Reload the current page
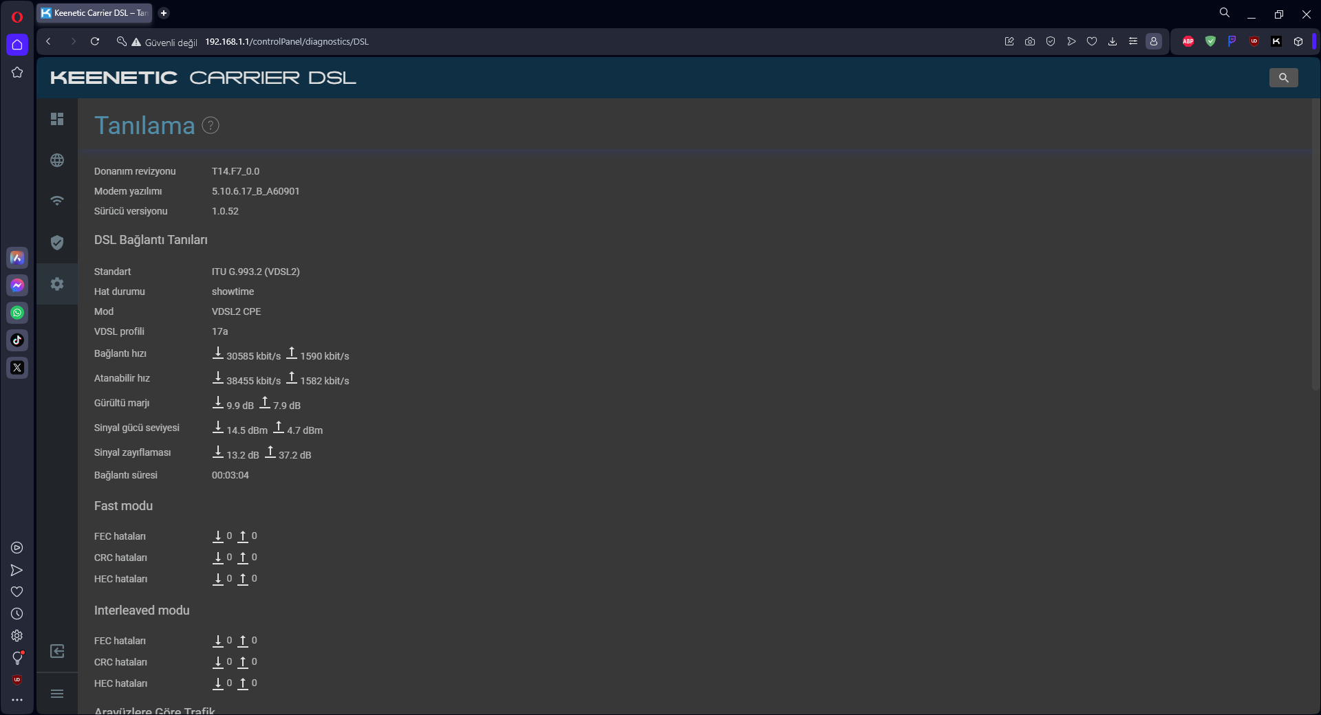 click(x=95, y=41)
